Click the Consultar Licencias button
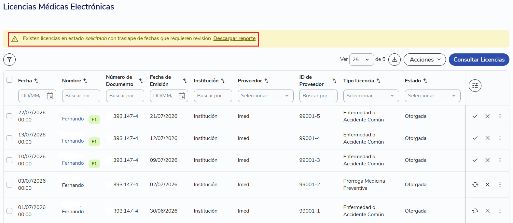The height and width of the screenshot is (223, 513). coord(479,60)
